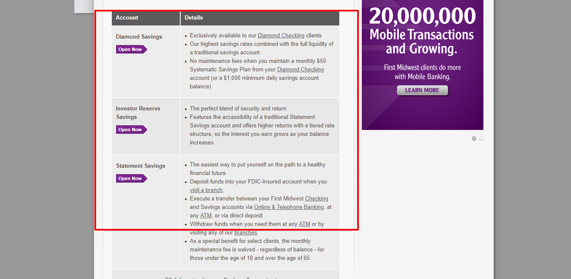
Task: Open the Online & Telephone Banking link
Action: coord(289,207)
